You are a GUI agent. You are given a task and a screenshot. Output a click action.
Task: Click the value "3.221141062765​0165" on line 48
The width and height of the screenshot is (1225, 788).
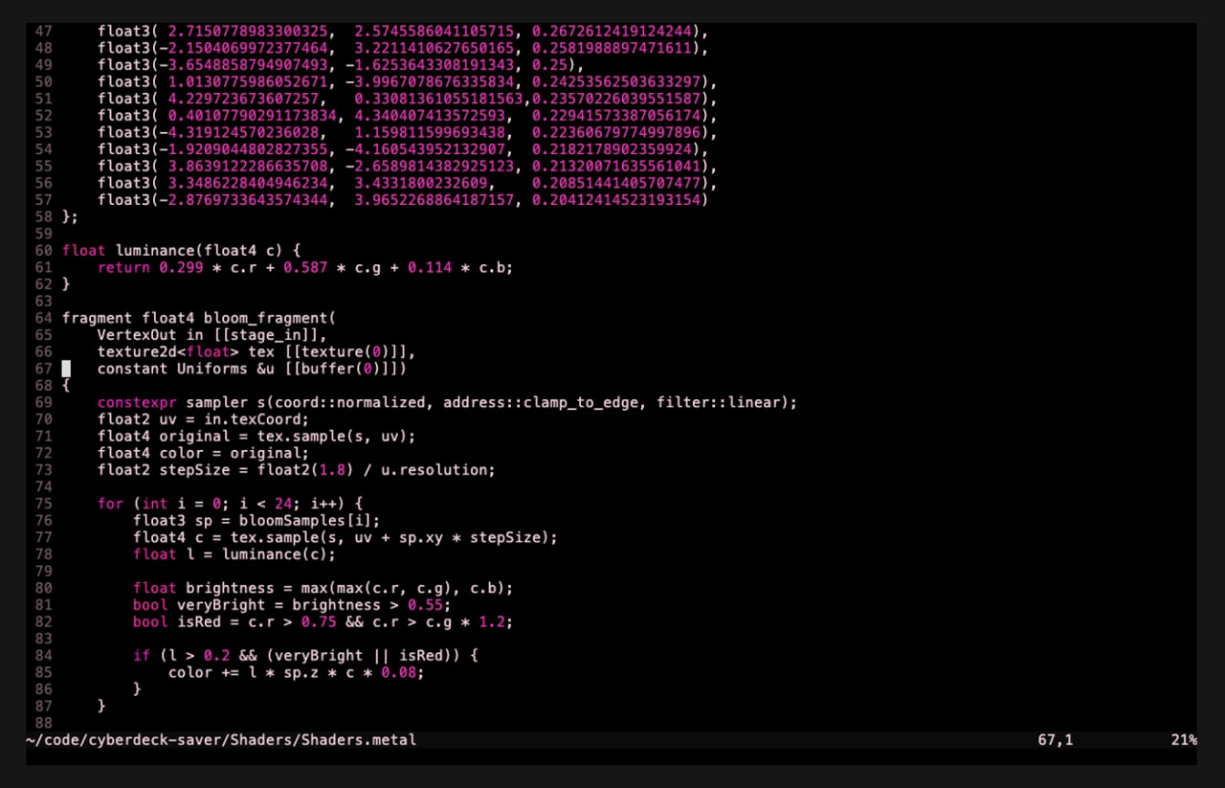(x=434, y=49)
